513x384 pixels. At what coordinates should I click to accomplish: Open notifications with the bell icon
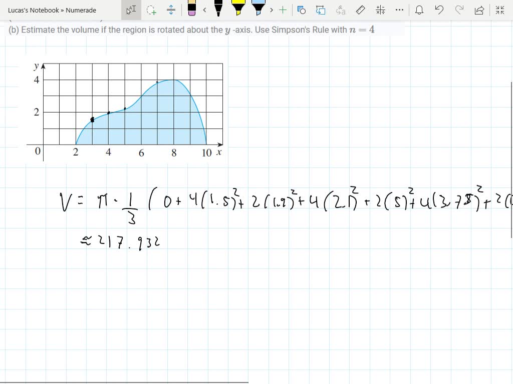pyautogui.click(x=419, y=9)
